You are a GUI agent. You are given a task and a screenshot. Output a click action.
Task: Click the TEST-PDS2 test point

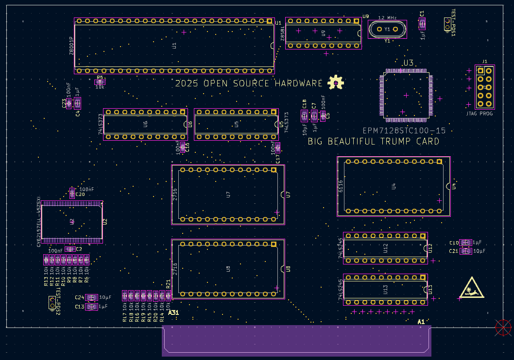tap(52, 304)
